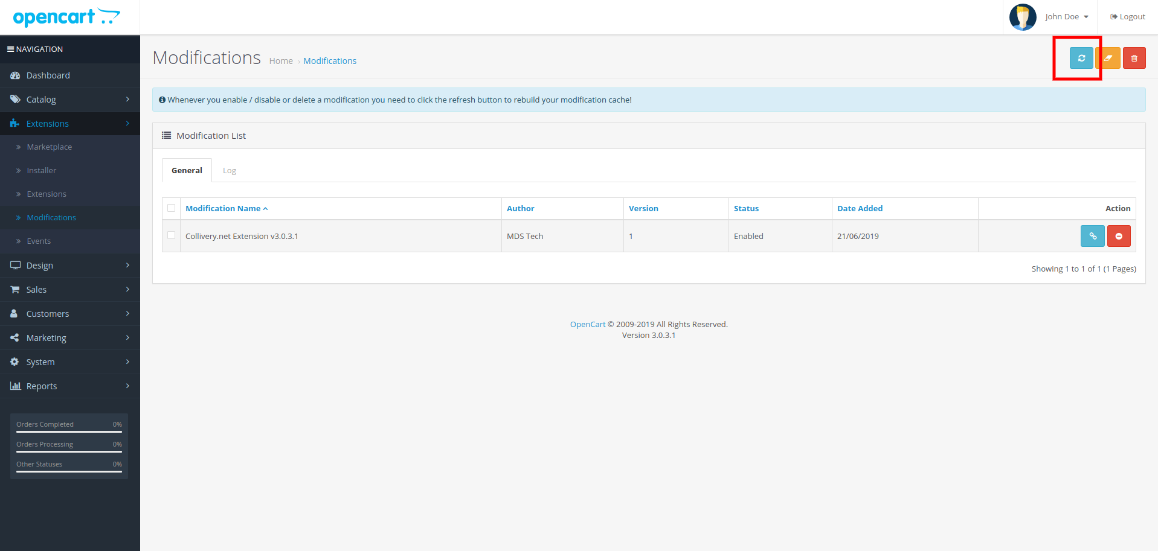Click the orange Clear eraser button
Image resolution: width=1158 pixels, height=551 pixels.
click(x=1108, y=58)
